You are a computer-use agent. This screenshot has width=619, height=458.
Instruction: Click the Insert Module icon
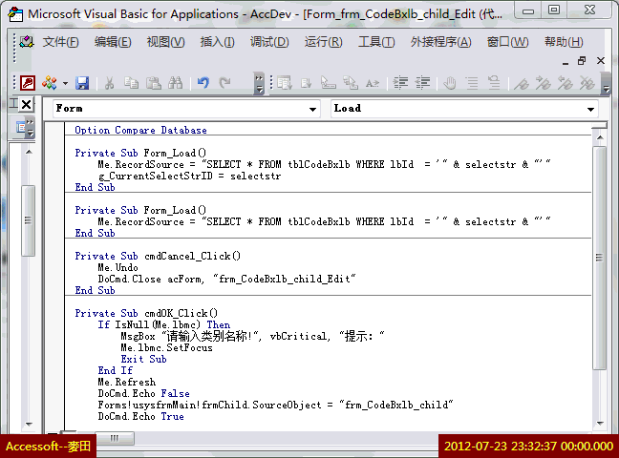[x=50, y=83]
